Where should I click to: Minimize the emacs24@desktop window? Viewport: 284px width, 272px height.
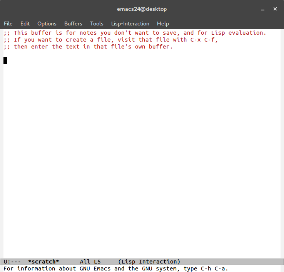(x=263, y=9)
